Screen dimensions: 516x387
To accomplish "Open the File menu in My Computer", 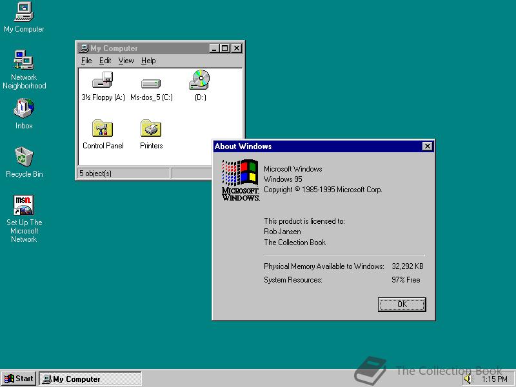I will 86,61.
